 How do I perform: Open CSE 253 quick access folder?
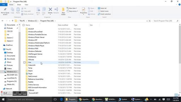tap(10, 31)
